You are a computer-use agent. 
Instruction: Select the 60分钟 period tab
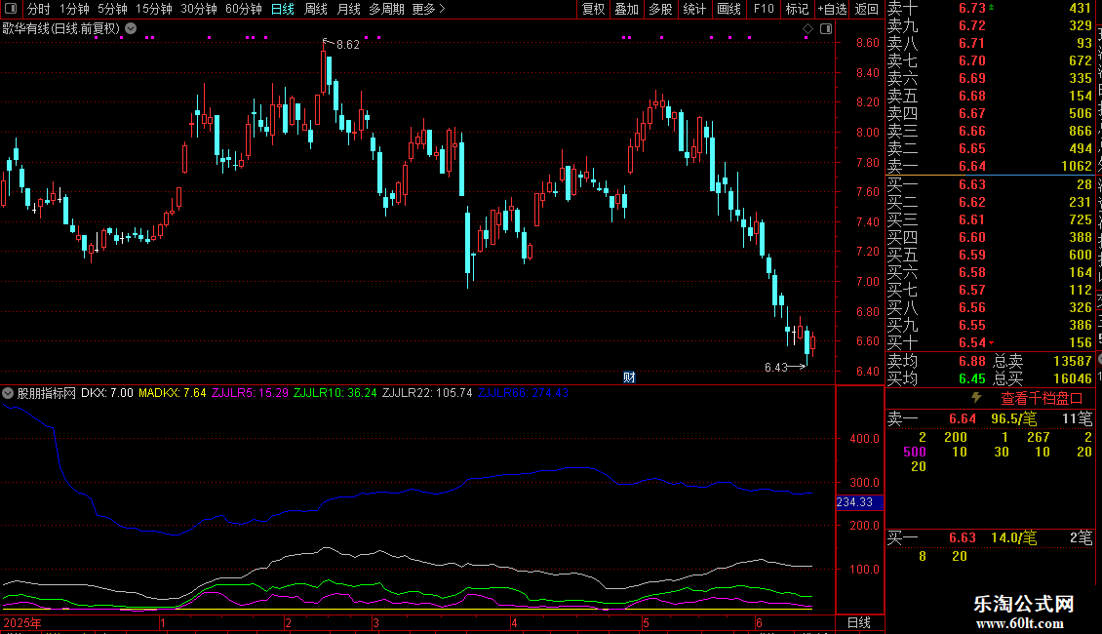tap(243, 9)
